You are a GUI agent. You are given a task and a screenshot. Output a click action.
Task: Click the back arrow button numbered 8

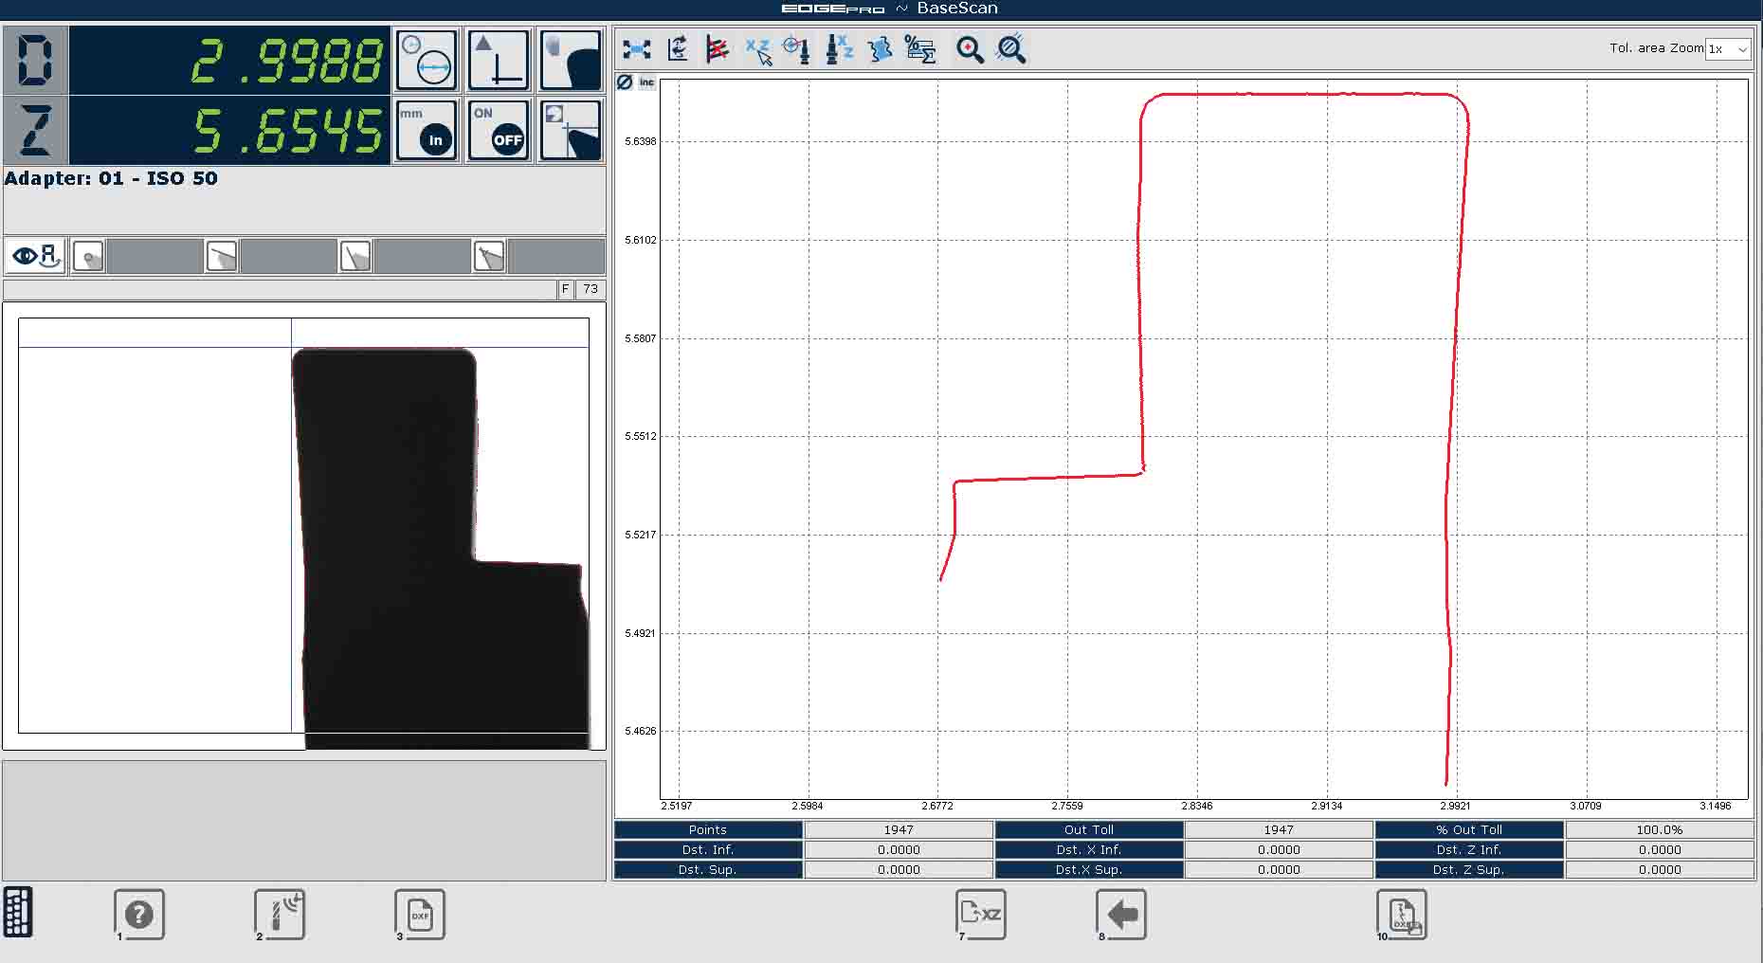[x=1121, y=915]
